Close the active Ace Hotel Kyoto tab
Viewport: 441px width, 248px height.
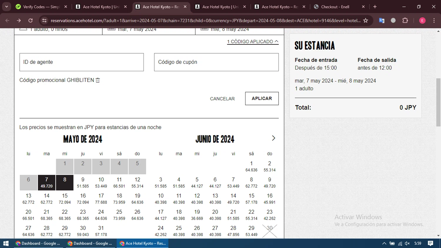[185, 6]
